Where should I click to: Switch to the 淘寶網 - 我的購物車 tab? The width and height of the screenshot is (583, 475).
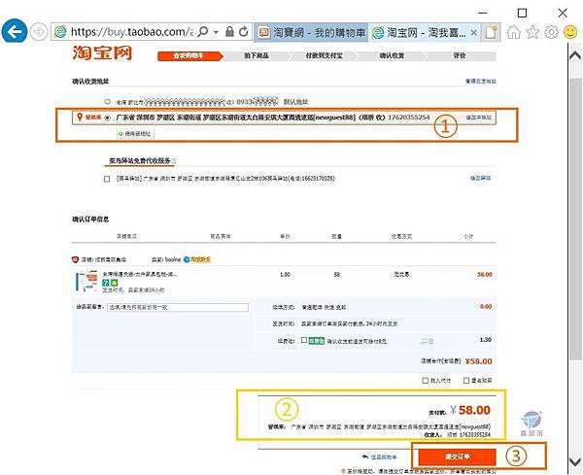pos(311,32)
